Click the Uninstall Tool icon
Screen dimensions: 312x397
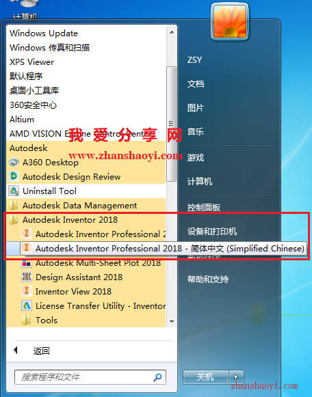(14, 191)
